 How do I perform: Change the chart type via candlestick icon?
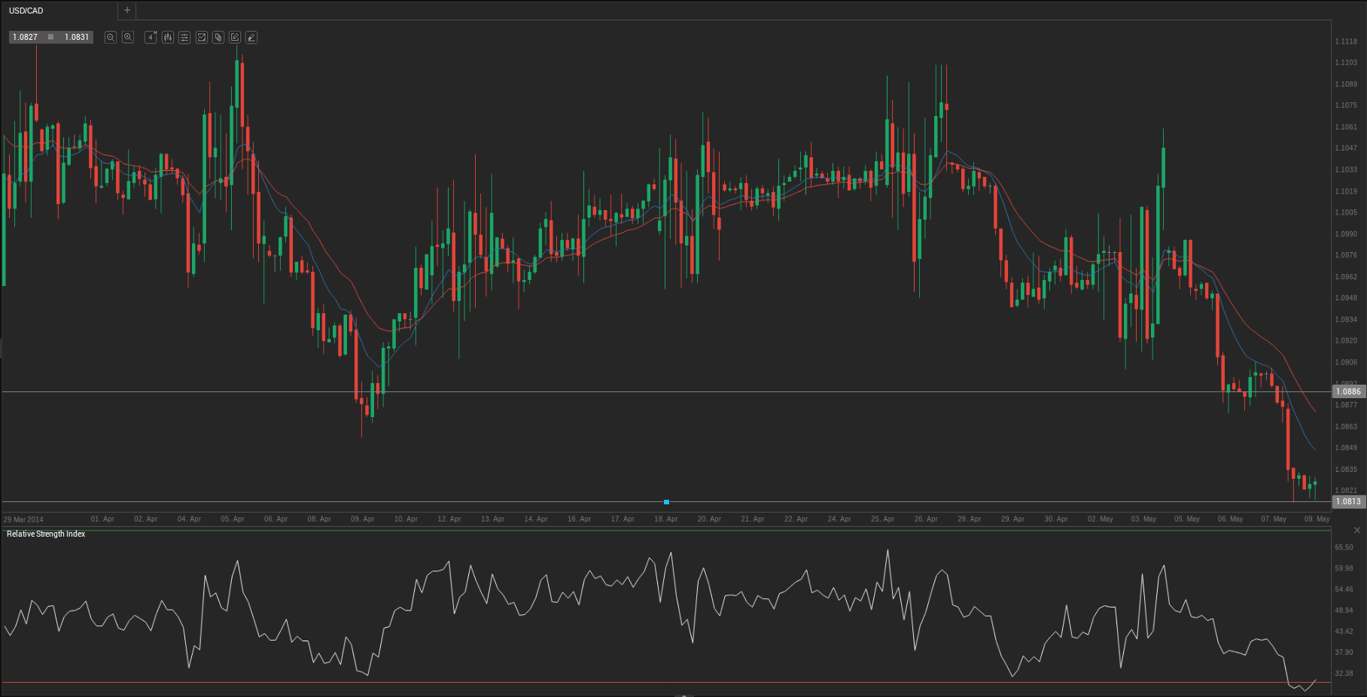(x=168, y=37)
